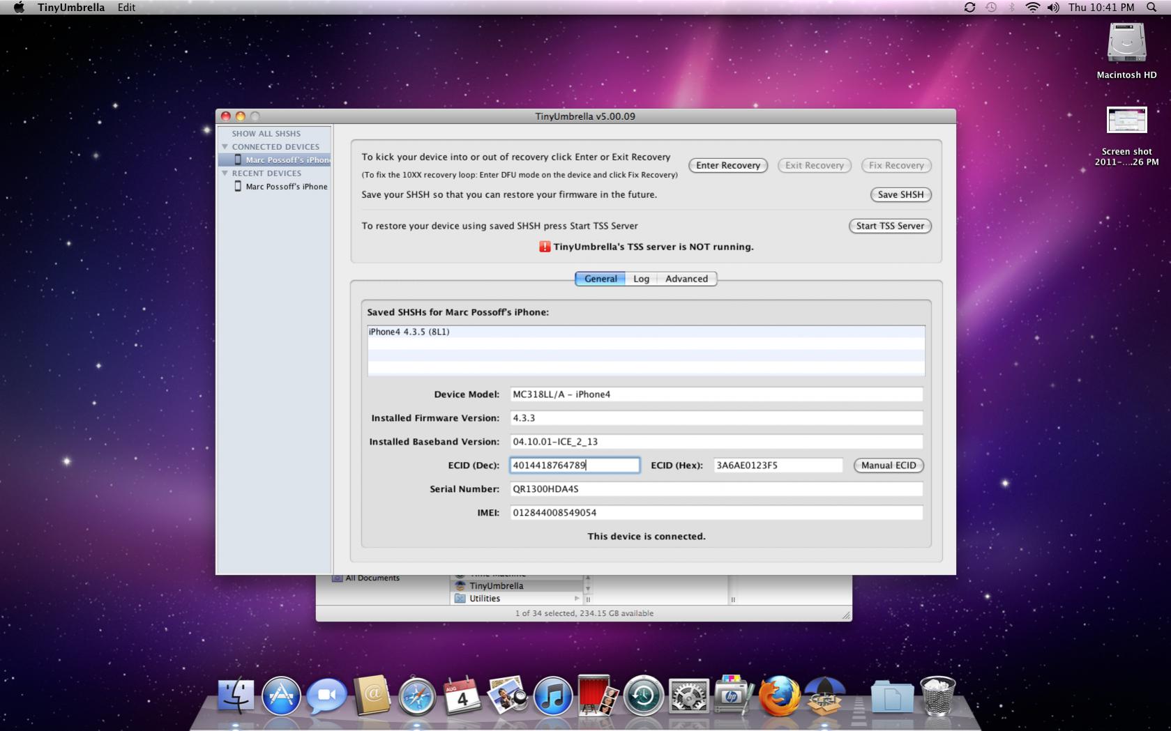Launch the App Store from the Dock

(x=281, y=695)
